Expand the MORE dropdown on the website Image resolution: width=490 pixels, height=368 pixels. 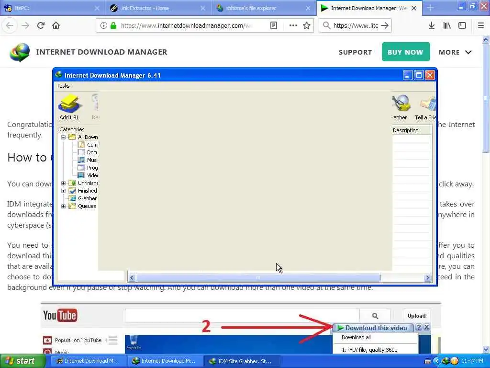click(455, 52)
